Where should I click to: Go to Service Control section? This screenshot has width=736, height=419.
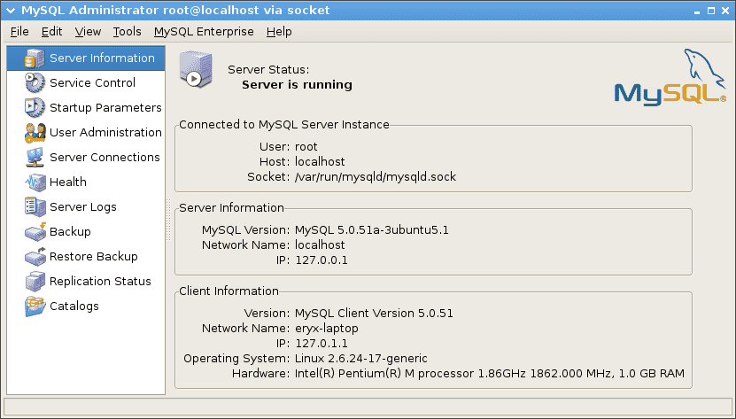point(86,82)
